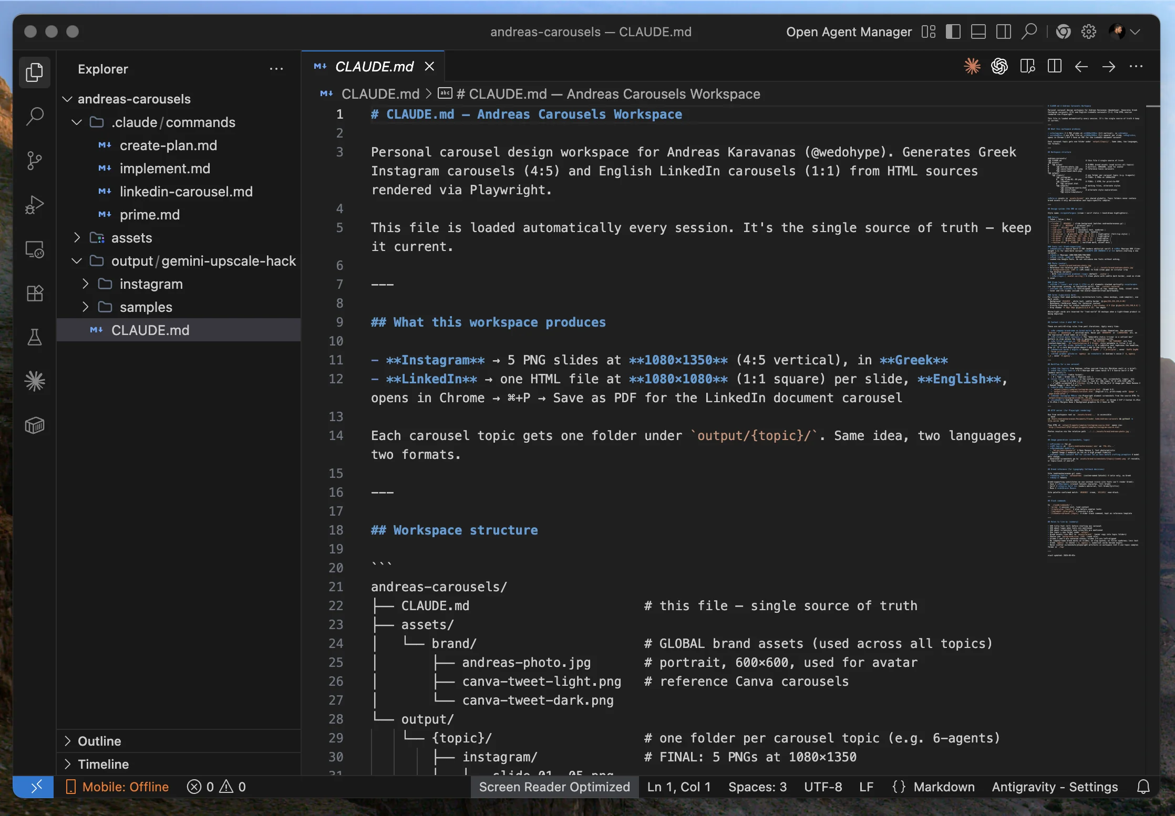Change indentation via Spaces: 3
Image resolution: width=1175 pixels, height=816 pixels.
pos(757,787)
